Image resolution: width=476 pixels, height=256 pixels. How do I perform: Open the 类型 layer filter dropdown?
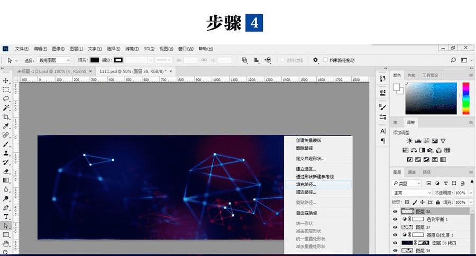(x=407, y=184)
